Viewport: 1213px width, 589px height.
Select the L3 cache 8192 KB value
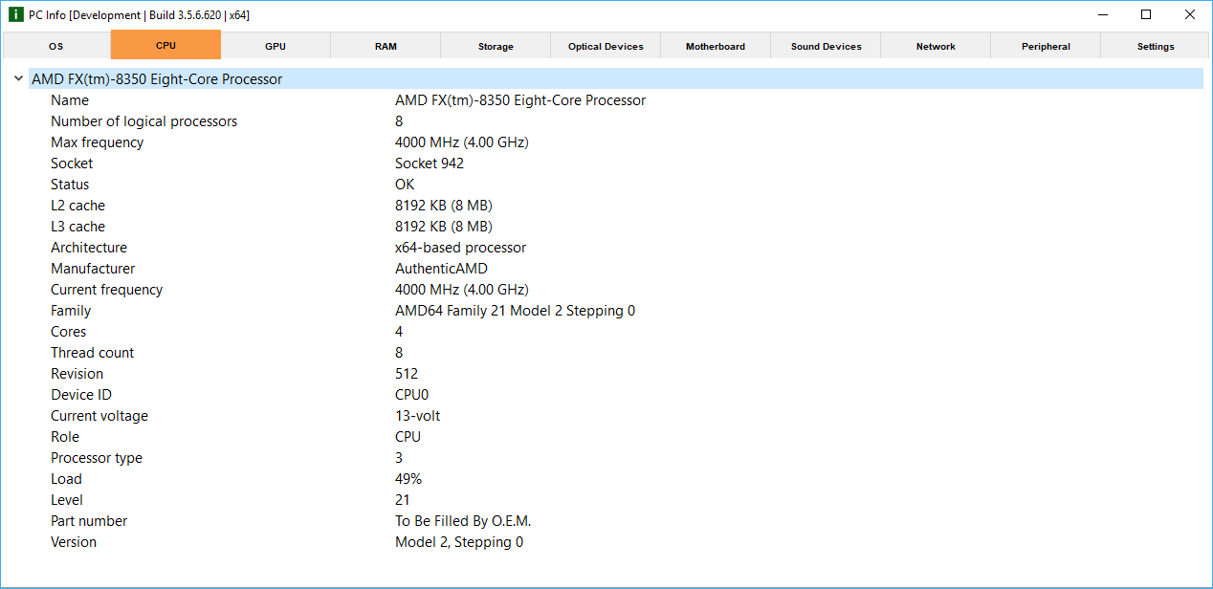pos(444,227)
